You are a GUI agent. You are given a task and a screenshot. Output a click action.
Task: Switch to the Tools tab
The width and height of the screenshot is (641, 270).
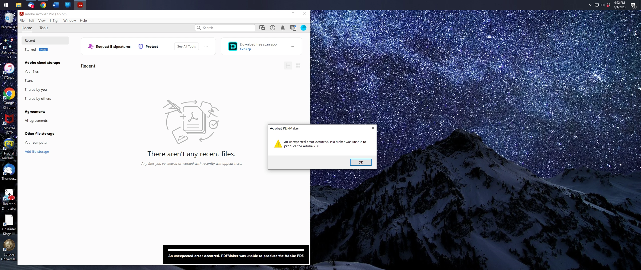point(44,28)
